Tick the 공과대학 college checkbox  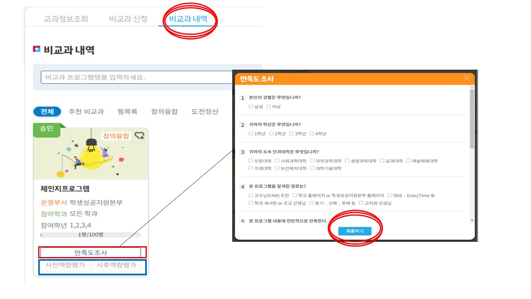[x=382, y=161]
